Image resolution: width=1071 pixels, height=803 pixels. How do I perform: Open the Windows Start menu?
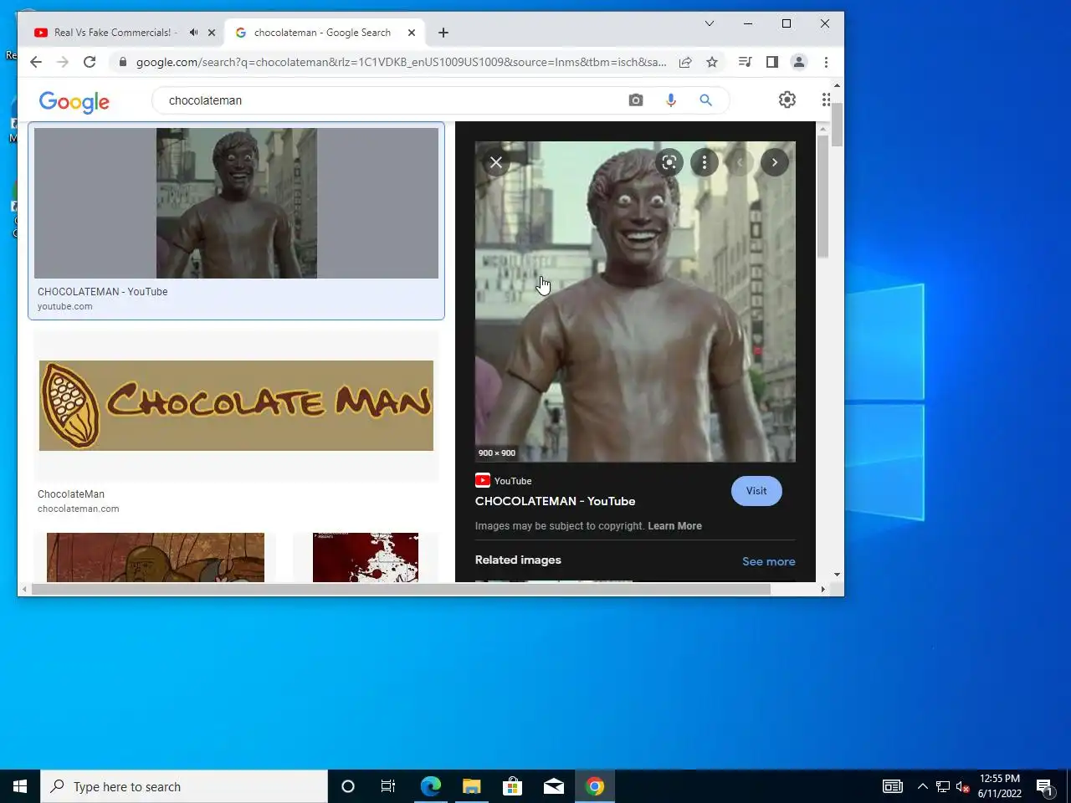pos(20,786)
